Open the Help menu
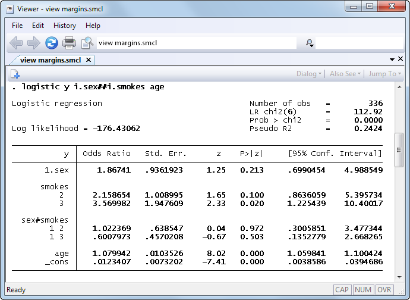410x300 pixels. coord(93,26)
